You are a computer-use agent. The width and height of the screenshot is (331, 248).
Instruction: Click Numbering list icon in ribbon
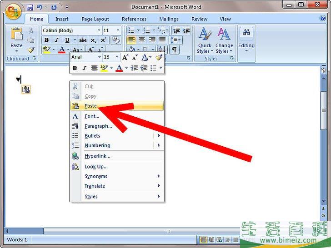pos(146,30)
